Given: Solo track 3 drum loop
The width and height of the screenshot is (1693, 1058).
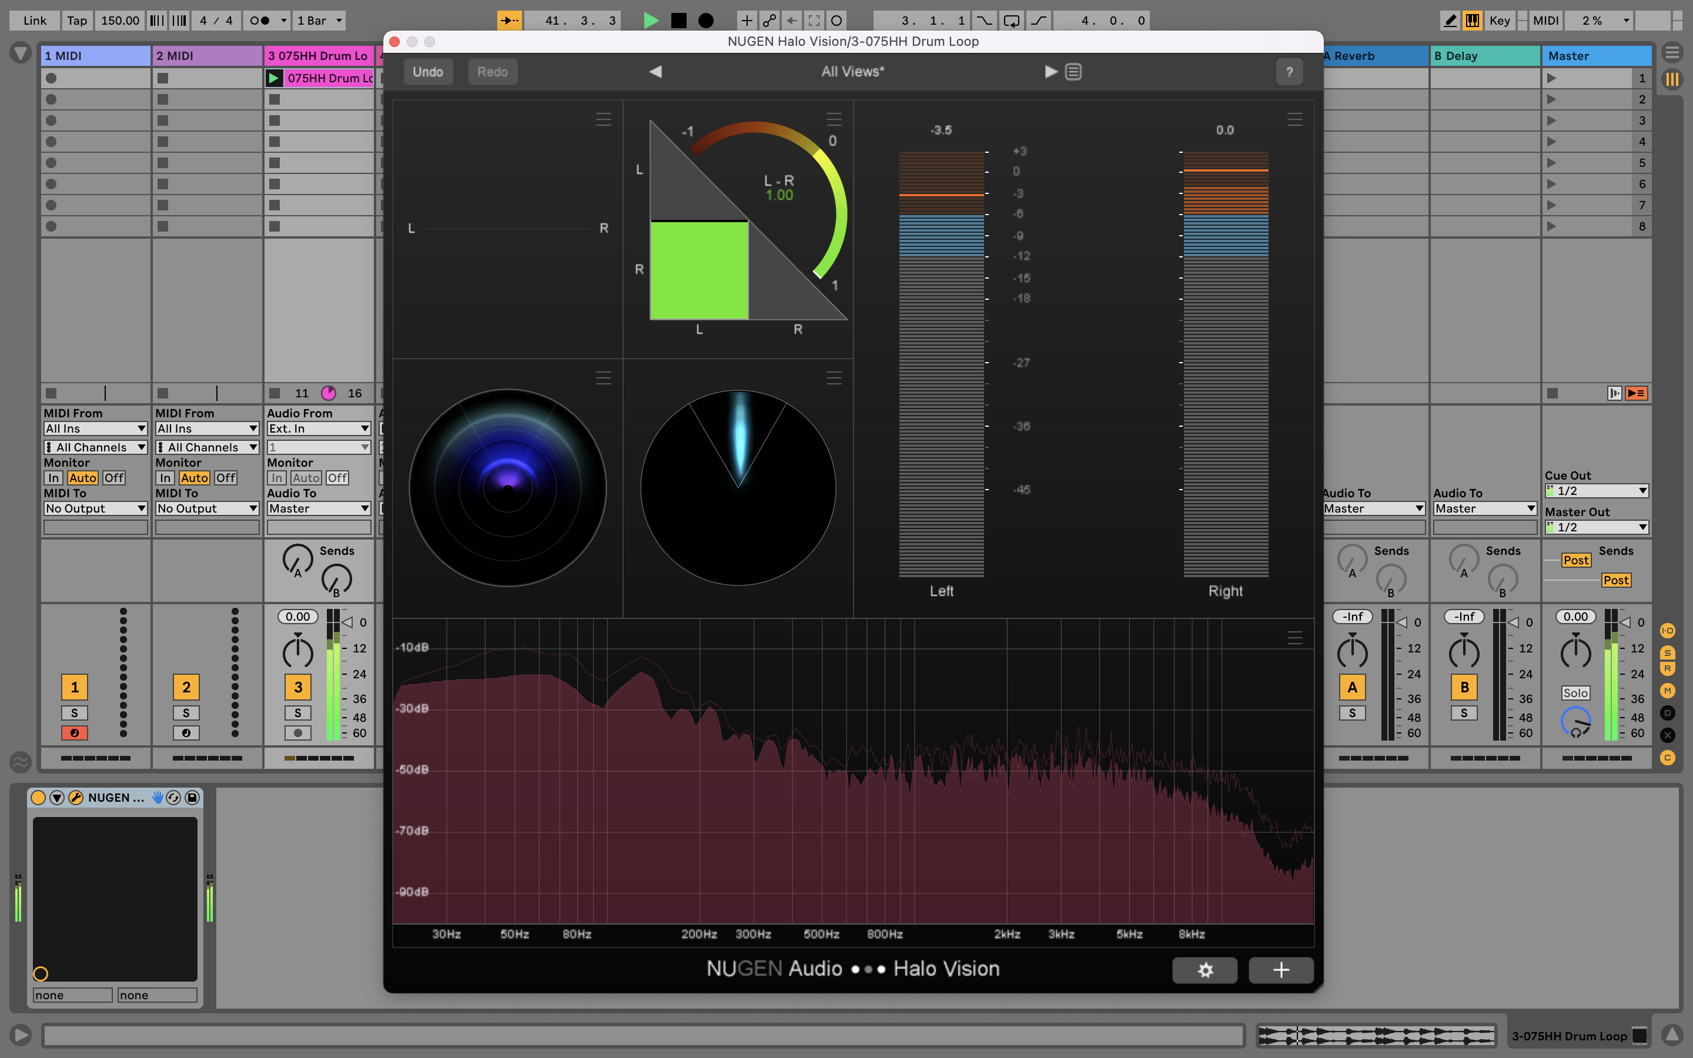Looking at the screenshot, I should pos(297,713).
